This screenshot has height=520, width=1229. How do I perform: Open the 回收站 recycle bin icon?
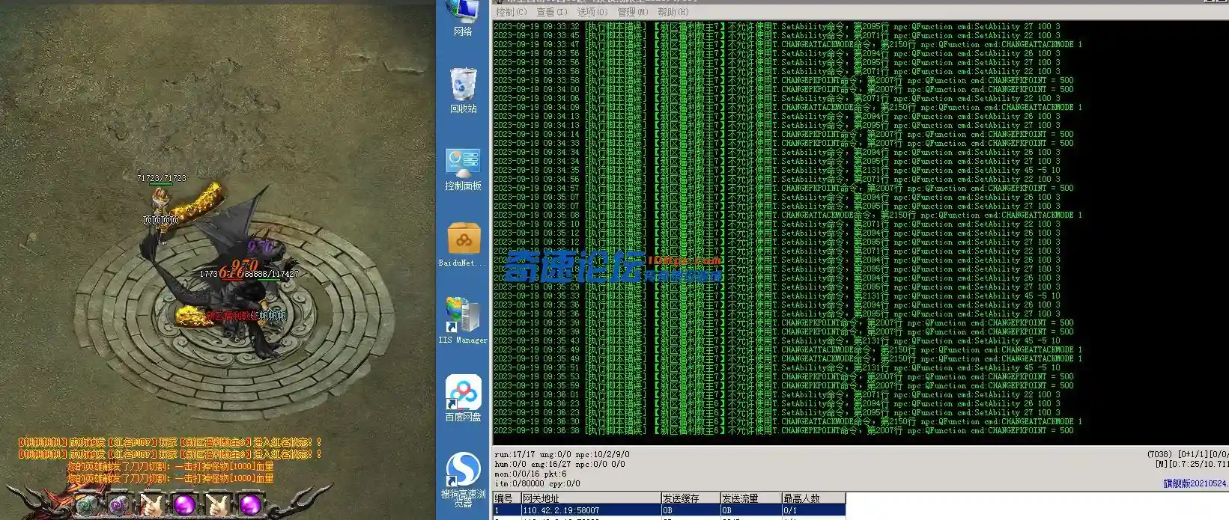tap(463, 90)
